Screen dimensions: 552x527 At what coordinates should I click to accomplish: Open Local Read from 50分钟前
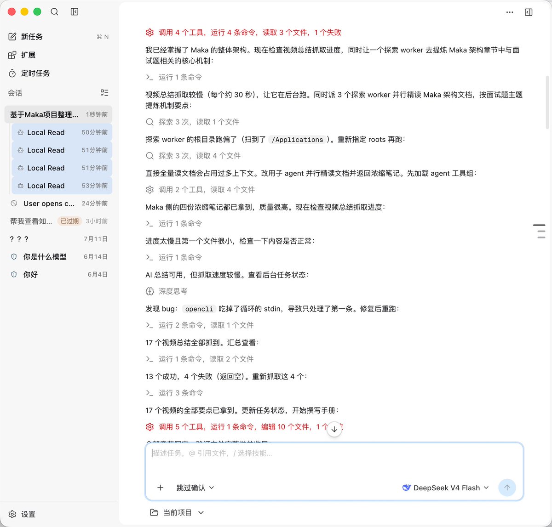62,132
